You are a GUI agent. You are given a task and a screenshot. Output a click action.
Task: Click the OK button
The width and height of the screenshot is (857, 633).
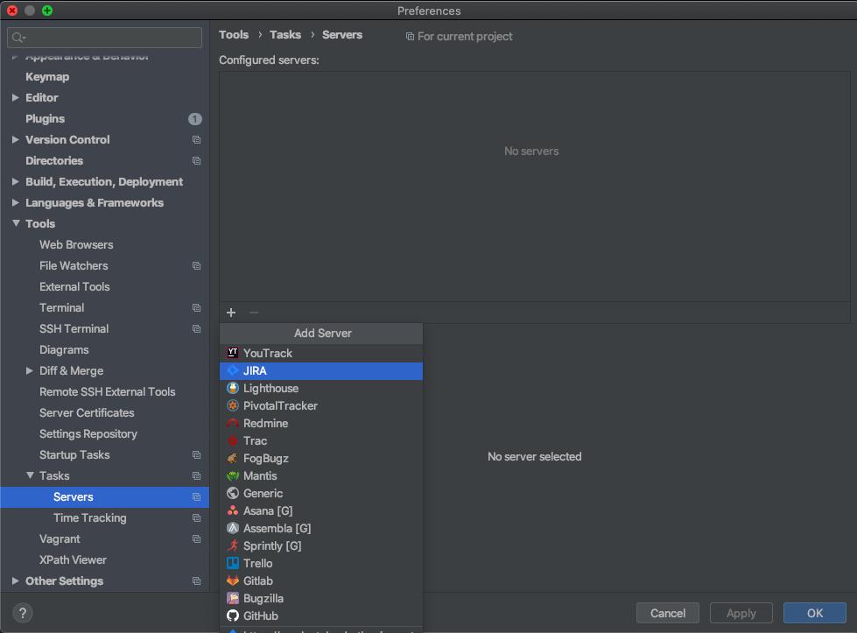click(814, 613)
